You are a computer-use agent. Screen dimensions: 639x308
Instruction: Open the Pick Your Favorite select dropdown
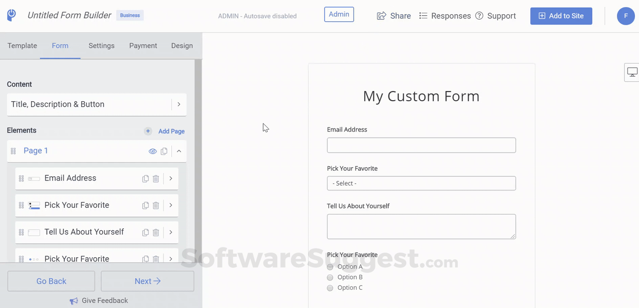(x=421, y=183)
